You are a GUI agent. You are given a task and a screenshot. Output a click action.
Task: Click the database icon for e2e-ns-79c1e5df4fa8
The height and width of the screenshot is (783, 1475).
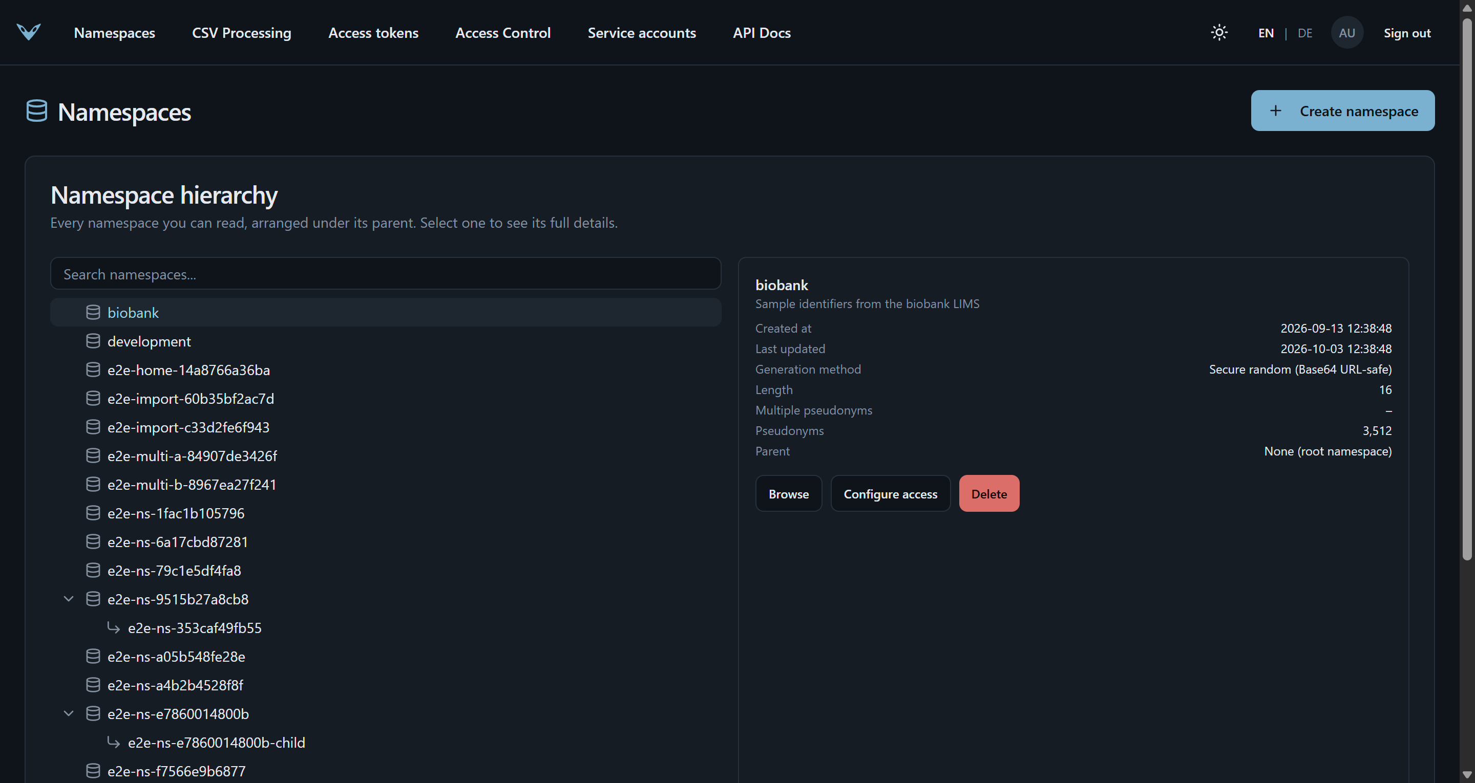tap(93, 570)
